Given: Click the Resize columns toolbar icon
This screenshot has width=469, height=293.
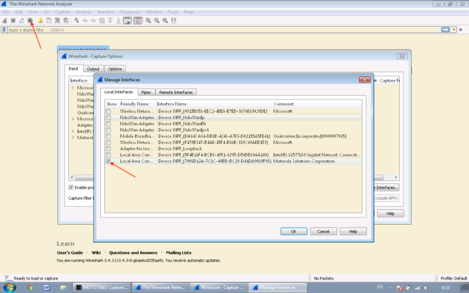Looking at the screenshot, I should pyautogui.click(x=174, y=20).
